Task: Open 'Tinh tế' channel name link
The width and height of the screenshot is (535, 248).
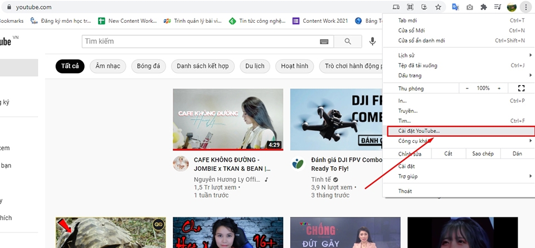Action: click(322, 180)
